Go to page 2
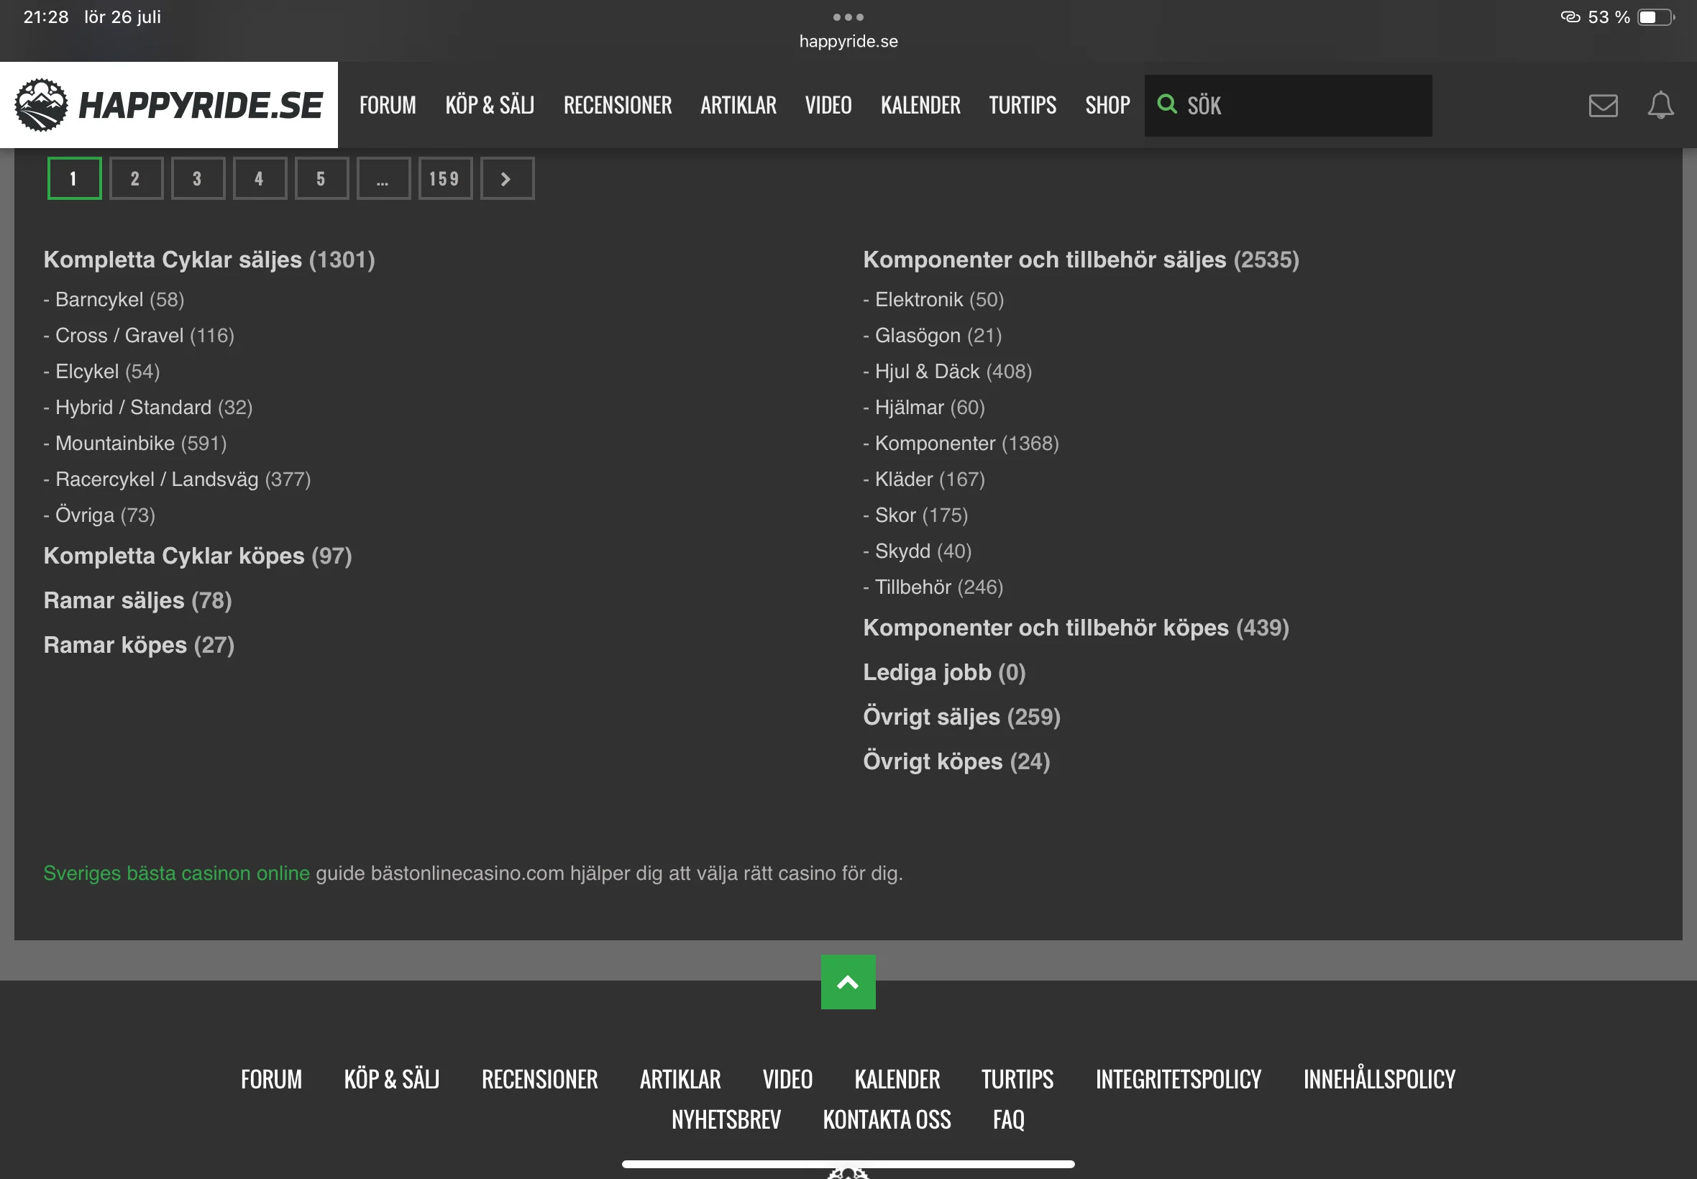 coord(136,179)
